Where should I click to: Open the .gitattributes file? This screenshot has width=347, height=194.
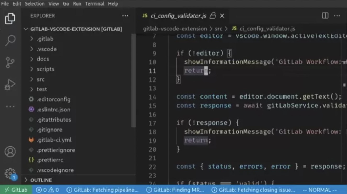pyautogui.click(x=54, y=120)
